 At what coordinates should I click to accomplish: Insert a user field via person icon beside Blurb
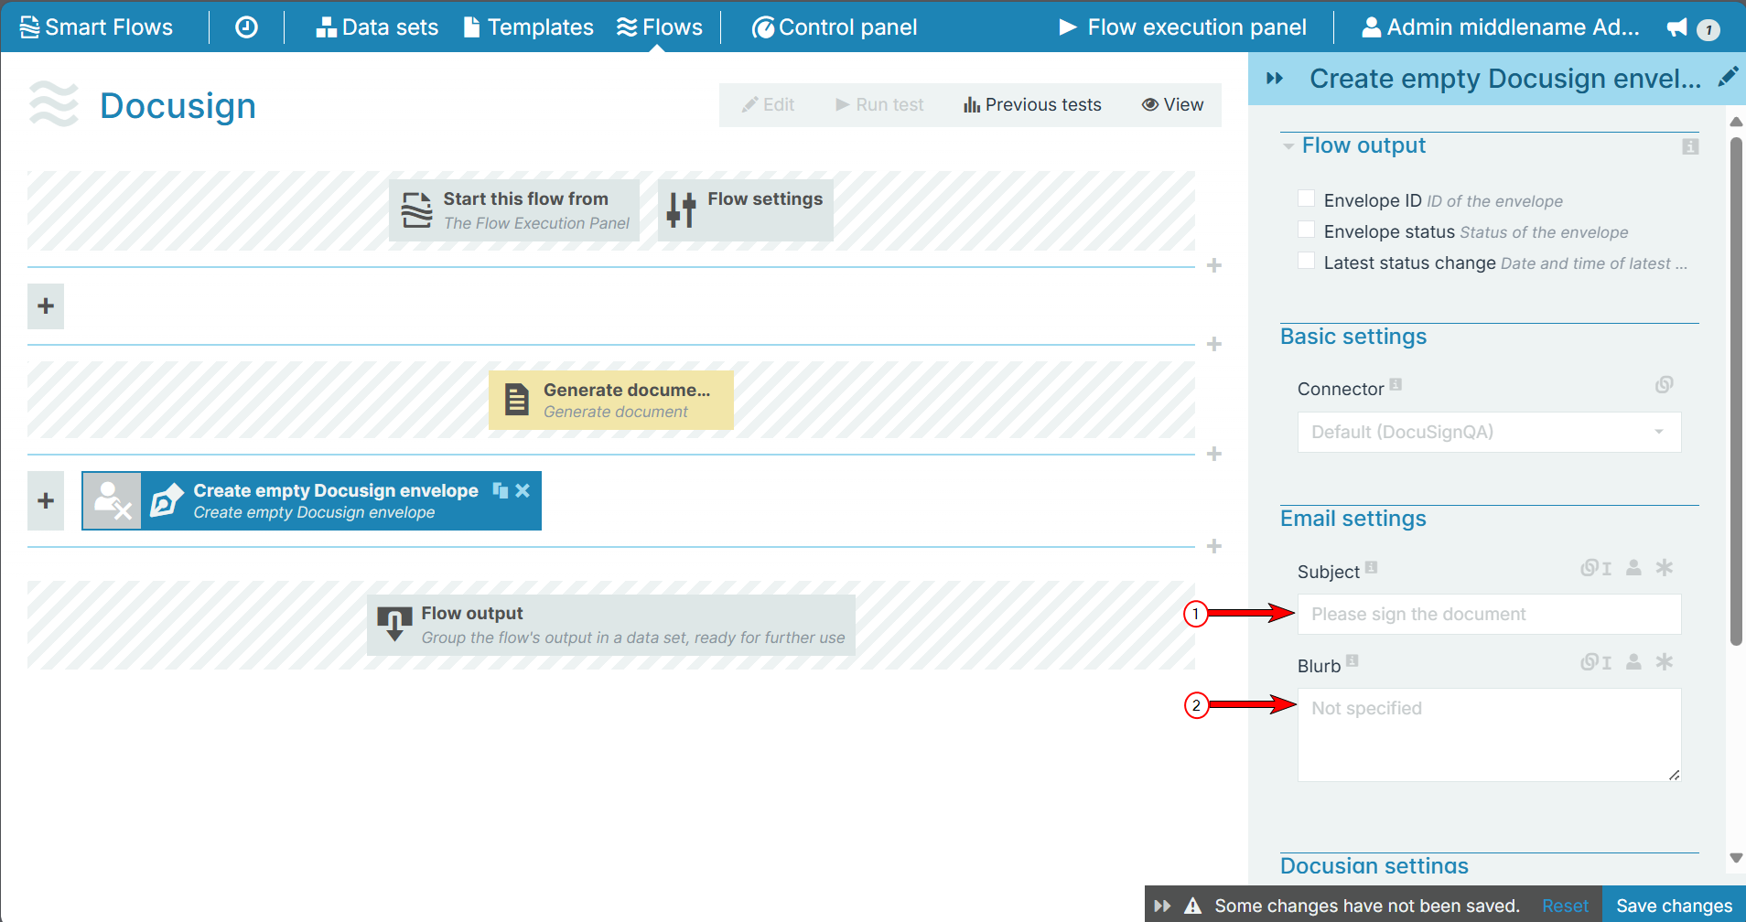(1633, 661)
